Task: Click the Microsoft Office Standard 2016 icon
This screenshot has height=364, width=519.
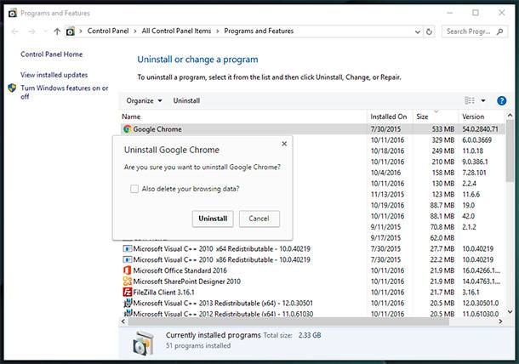Action: 127,270
